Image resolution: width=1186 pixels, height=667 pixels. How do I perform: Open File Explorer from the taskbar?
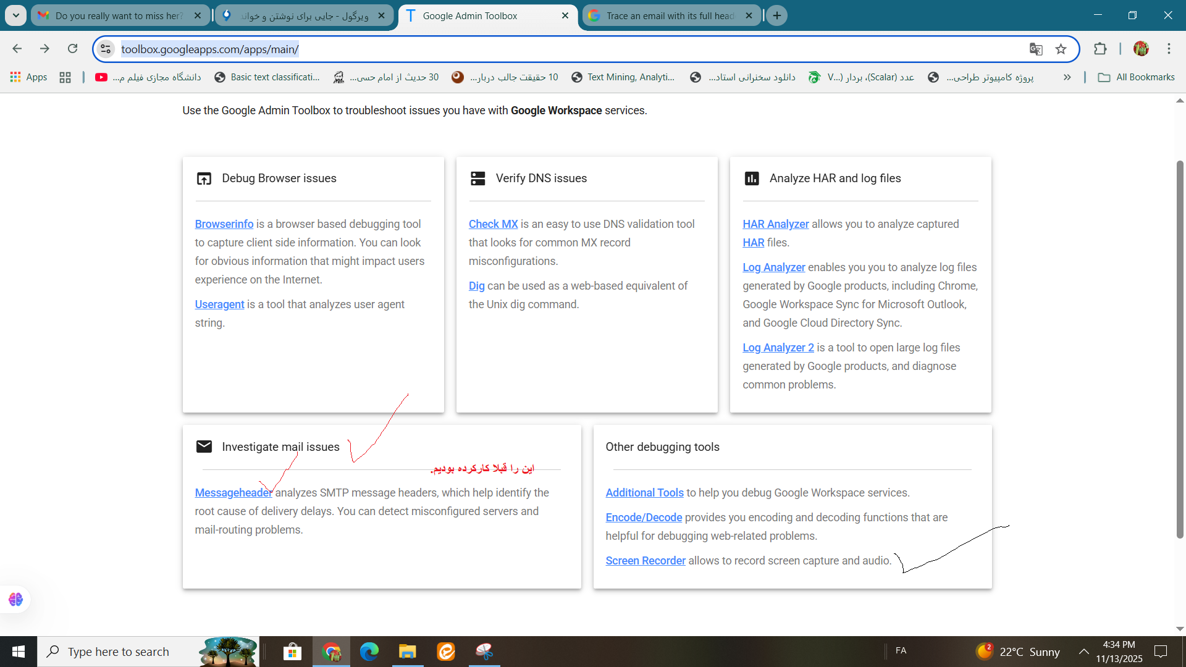point(407,652)
